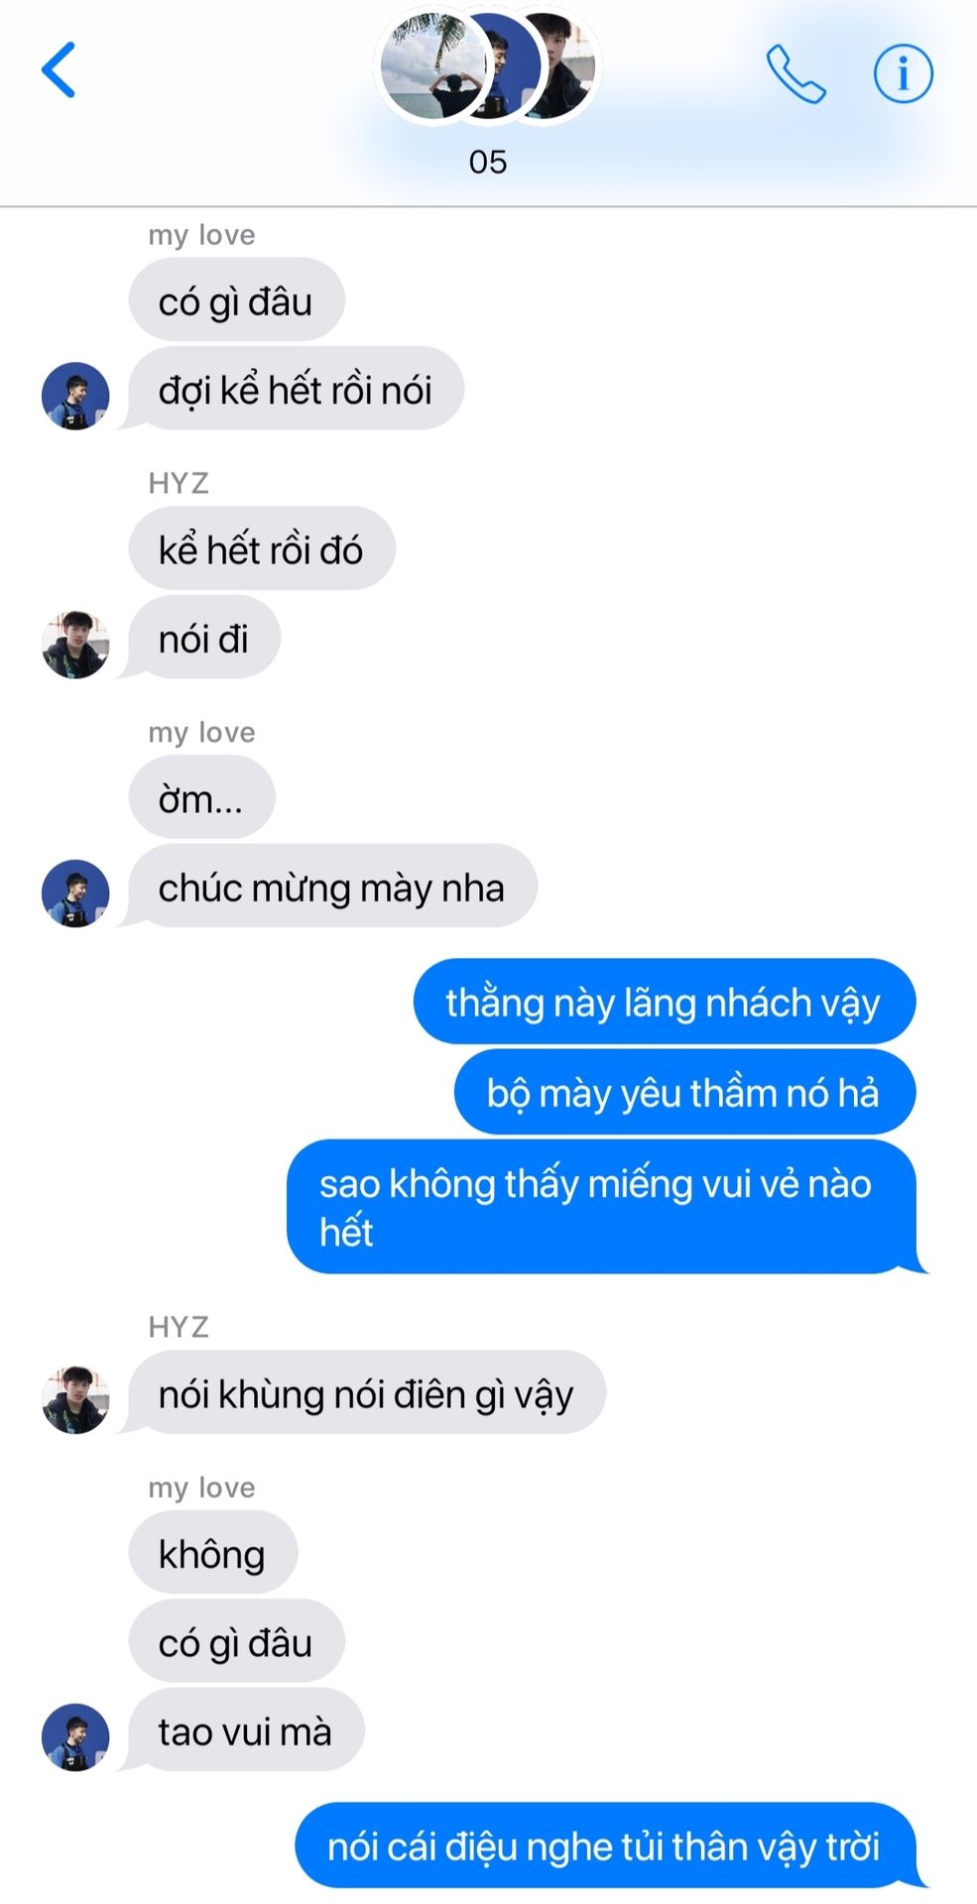Tap the back arrow icon
The width and height of the screenshot is (977, 1904).
point(59,69)
